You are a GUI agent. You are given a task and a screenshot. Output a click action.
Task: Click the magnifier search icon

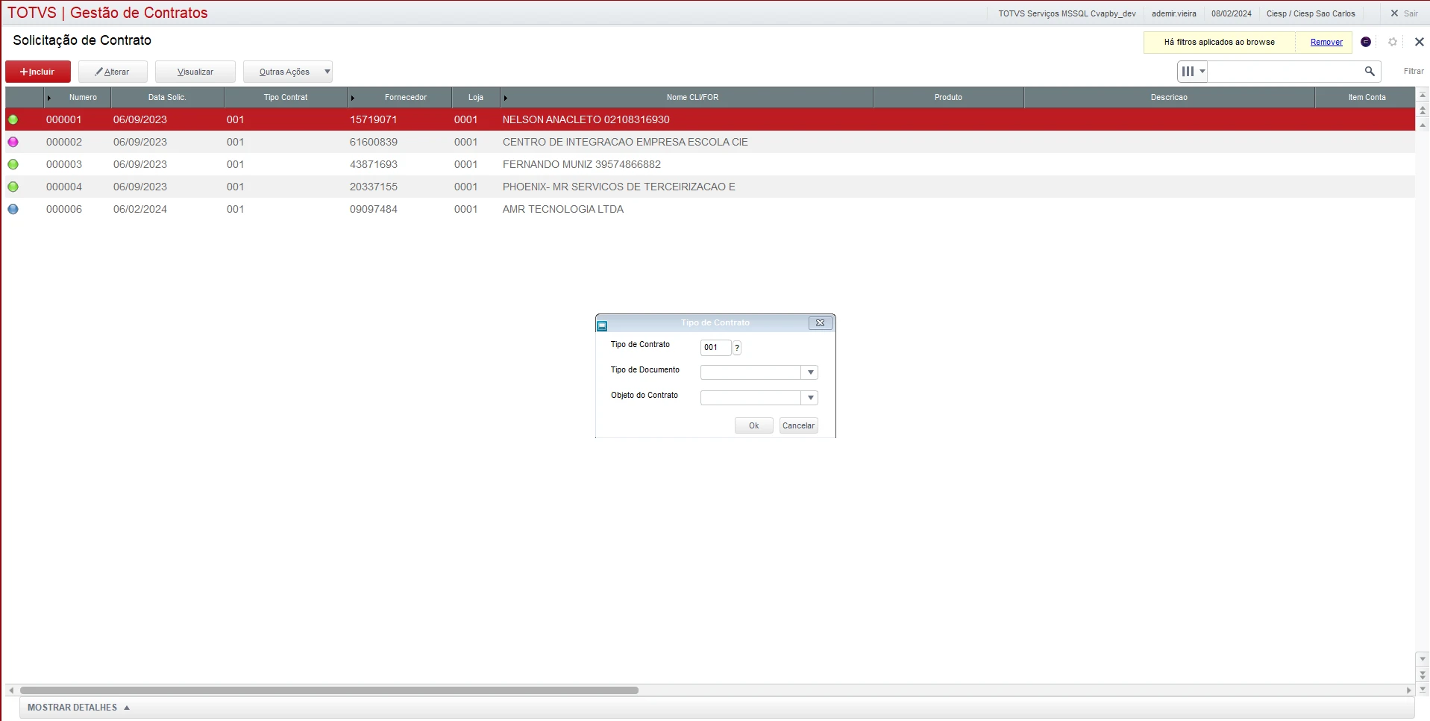coord(1370,72)
